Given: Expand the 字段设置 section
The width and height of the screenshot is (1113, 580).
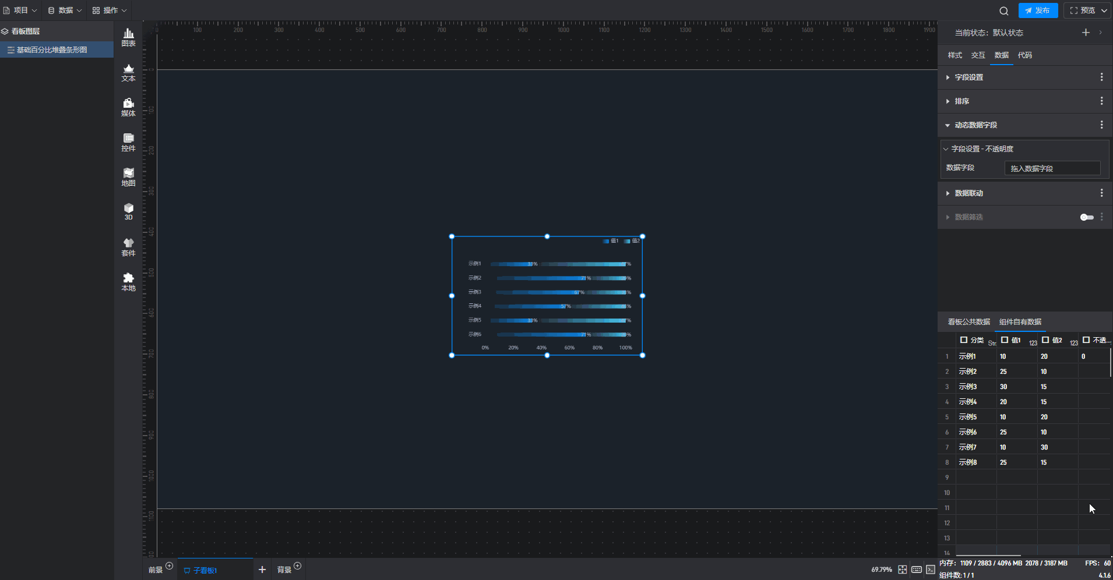Looking at the screenshot, I should click(x=968, y=77).
